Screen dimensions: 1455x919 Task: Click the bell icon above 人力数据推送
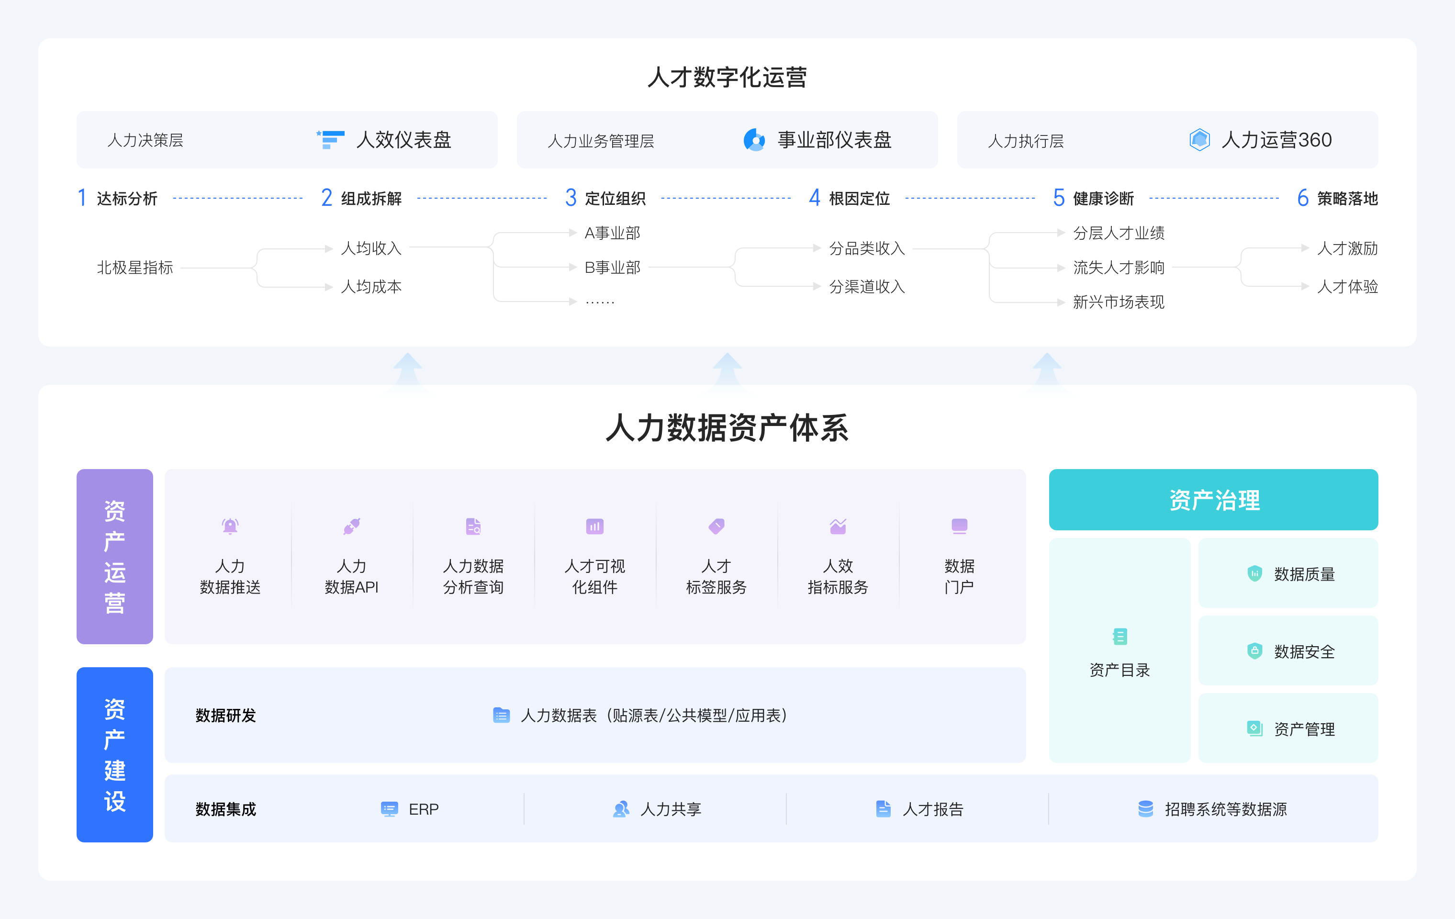pyautogui.click(x=230, y=526)
